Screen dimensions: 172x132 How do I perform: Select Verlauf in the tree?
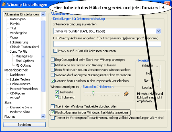click(15, 98)
